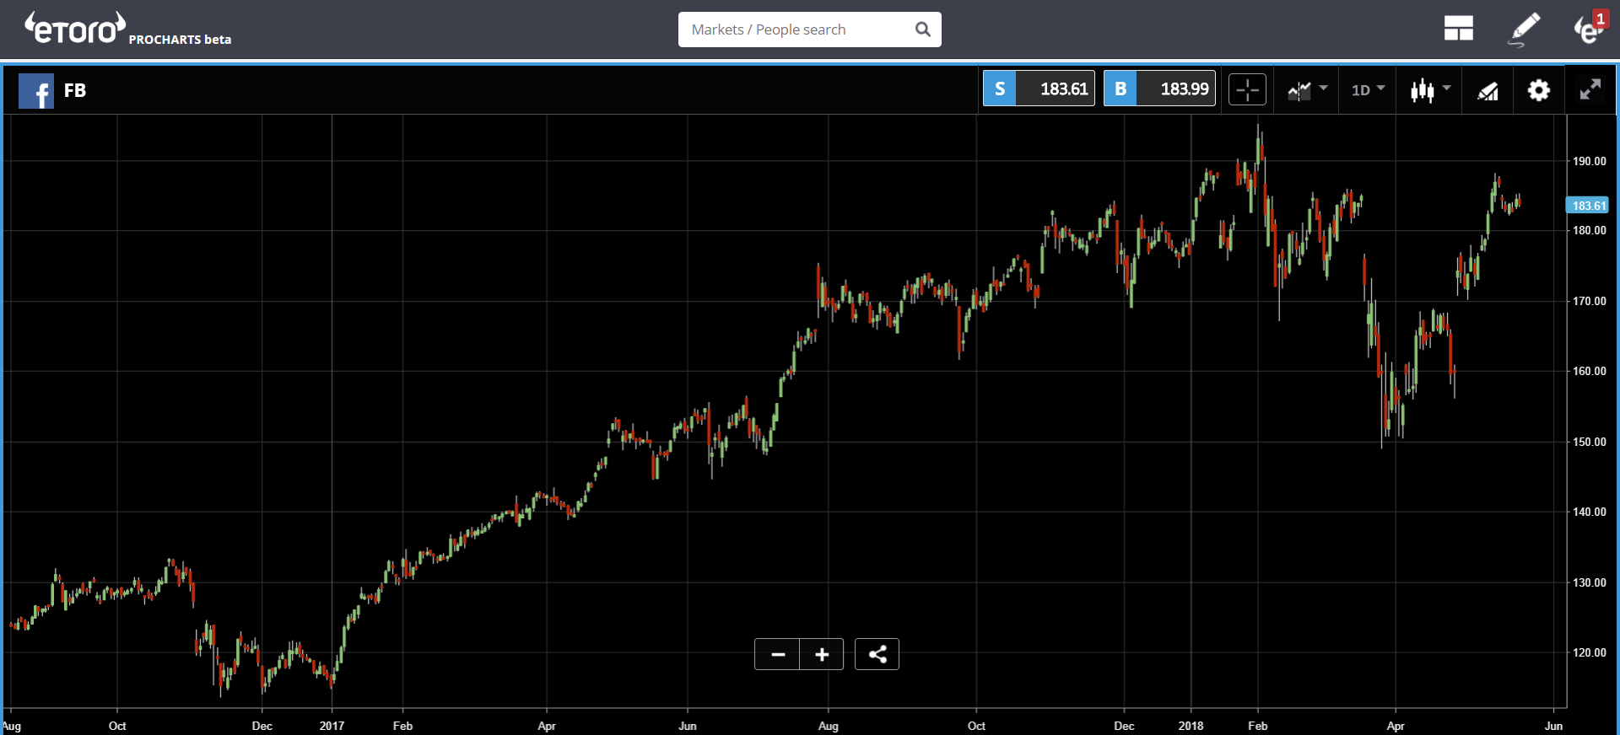Open the 1D timeframe dropdown
Viewport: 1620px width, 735px height.
coord(1368,89)
